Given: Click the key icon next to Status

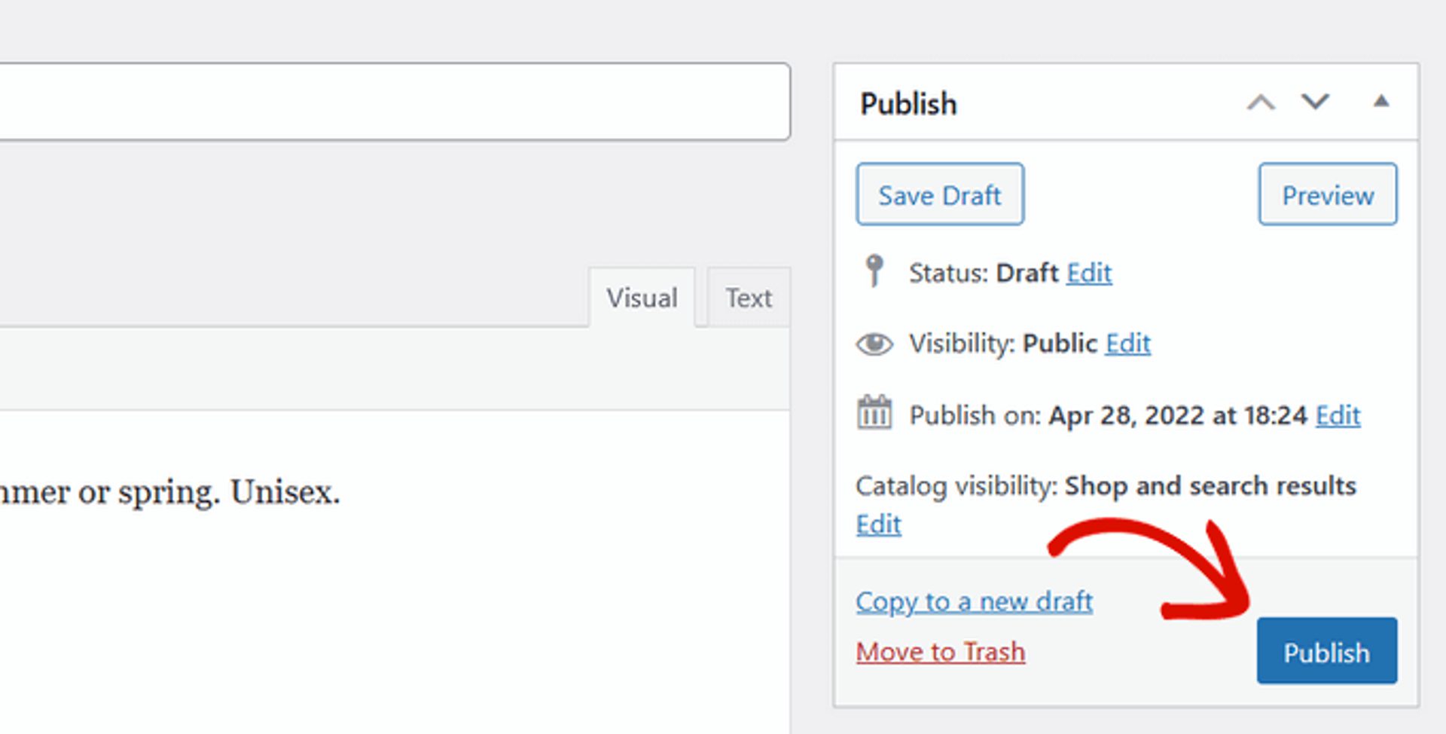Looking at the screenshot, I should (874, 271).
